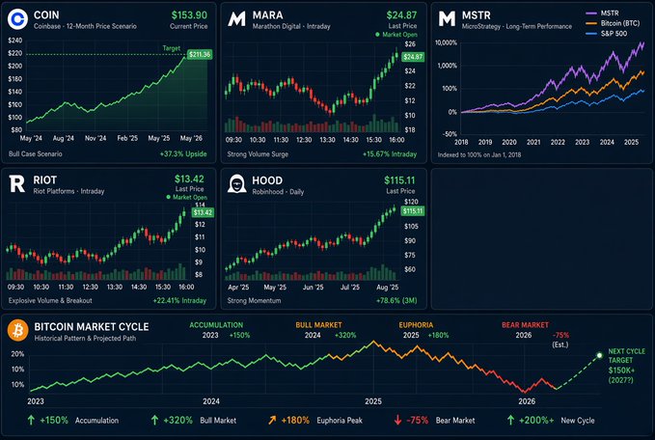Click the $153.90 current price of COIN

coord(189,15)
